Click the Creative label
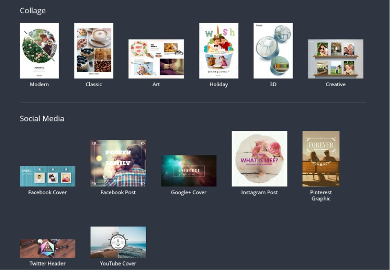 click(335, 84)
